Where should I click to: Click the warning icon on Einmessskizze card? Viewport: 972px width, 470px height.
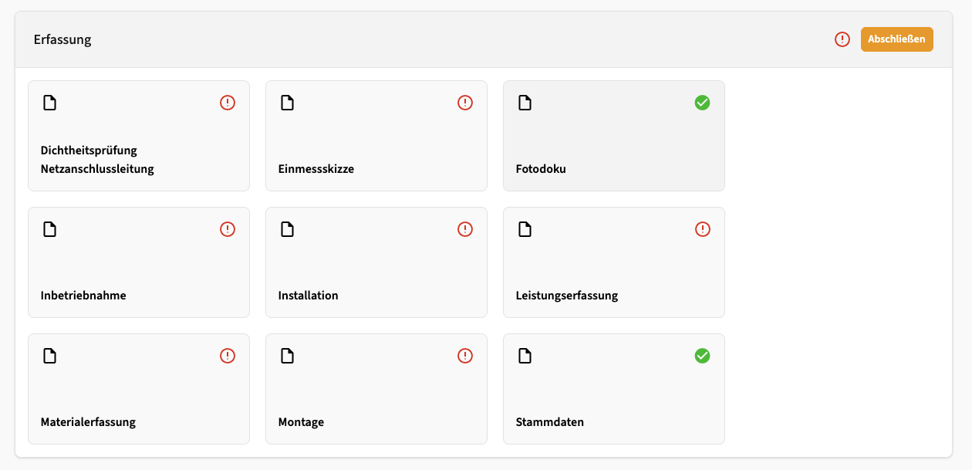pos(465,103)
